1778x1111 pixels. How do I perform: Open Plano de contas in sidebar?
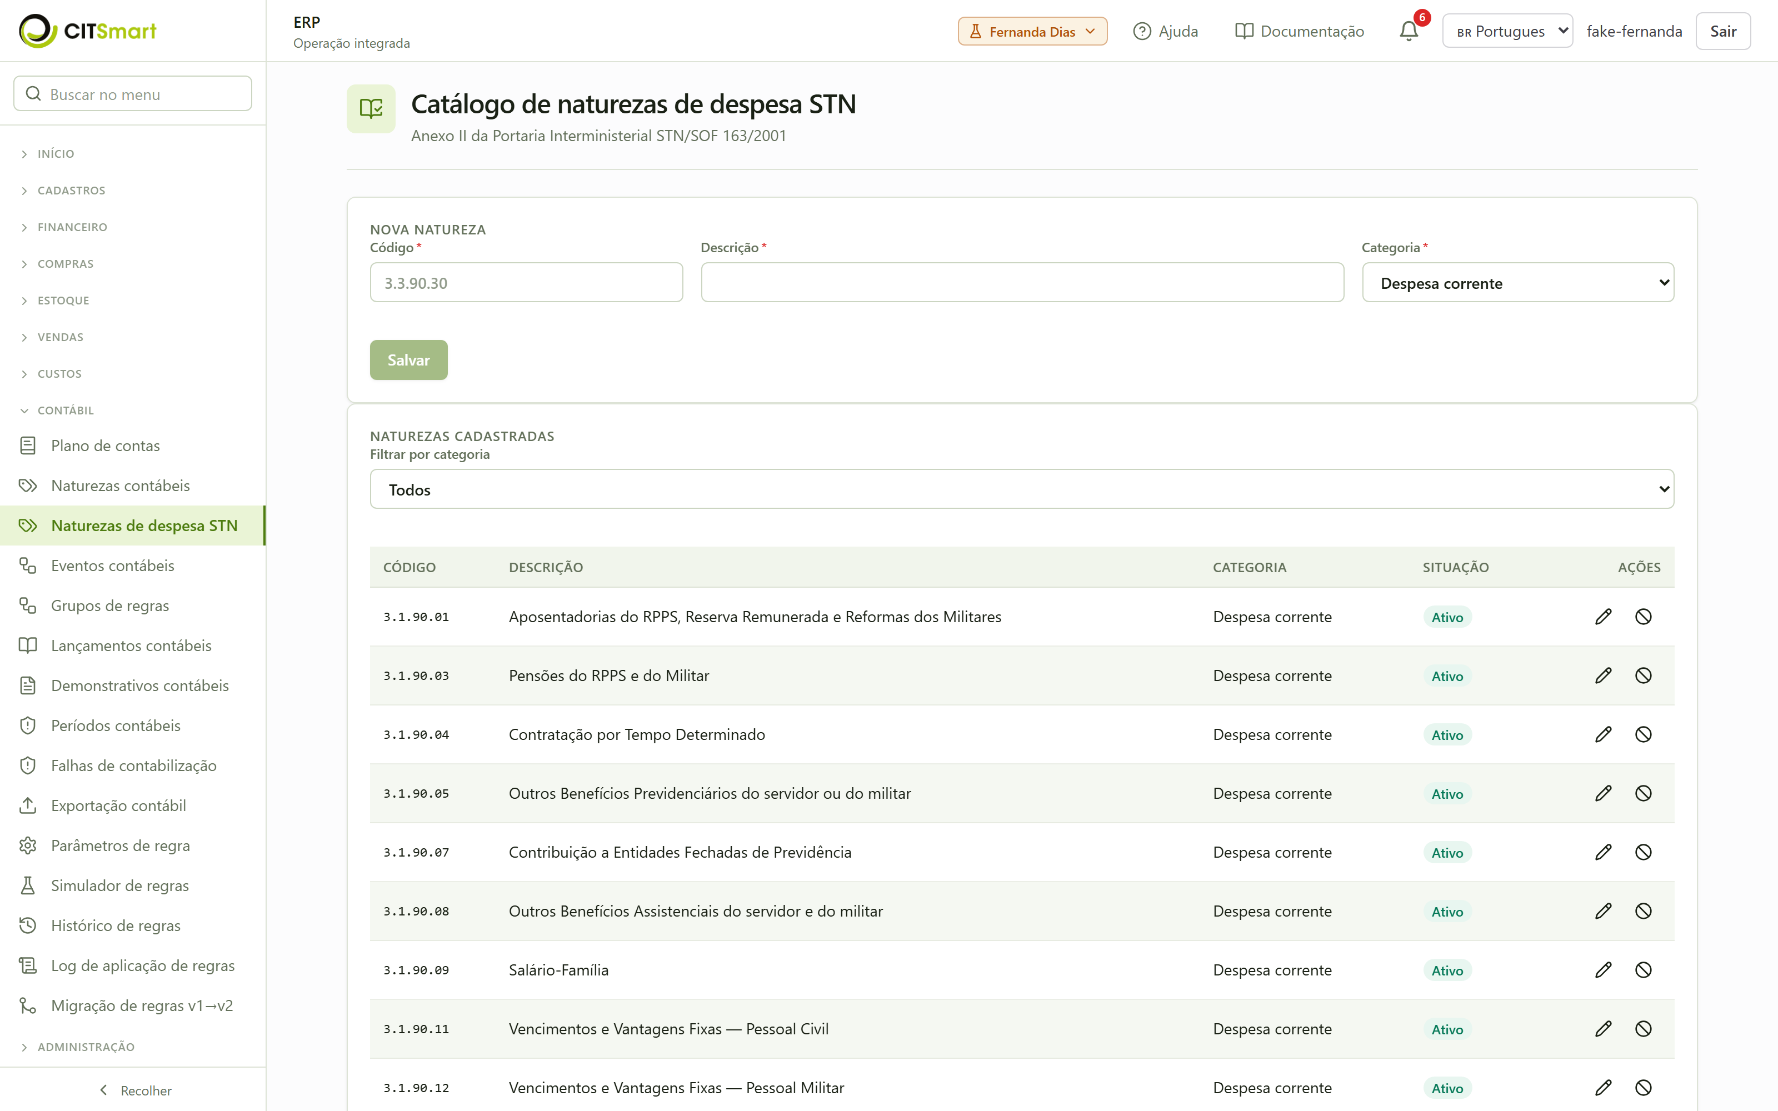[132, 446]
